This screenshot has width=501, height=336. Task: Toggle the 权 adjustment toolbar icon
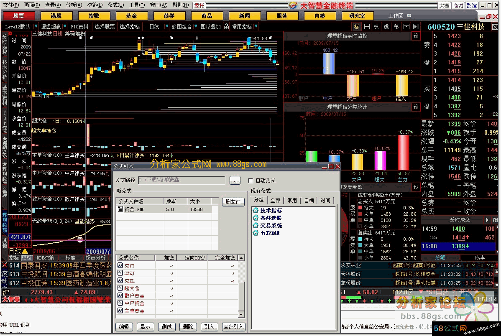[x=376, y=26]
